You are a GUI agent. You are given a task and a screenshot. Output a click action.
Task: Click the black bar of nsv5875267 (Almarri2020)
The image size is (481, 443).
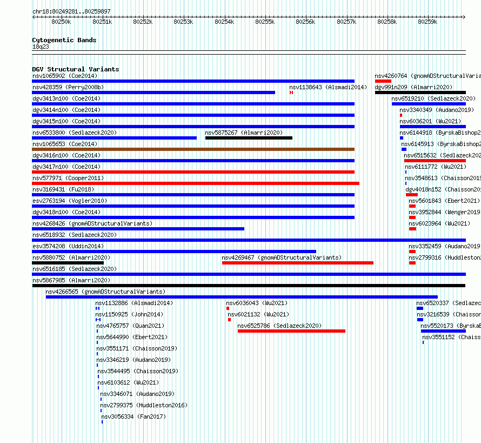coord(249,138)
